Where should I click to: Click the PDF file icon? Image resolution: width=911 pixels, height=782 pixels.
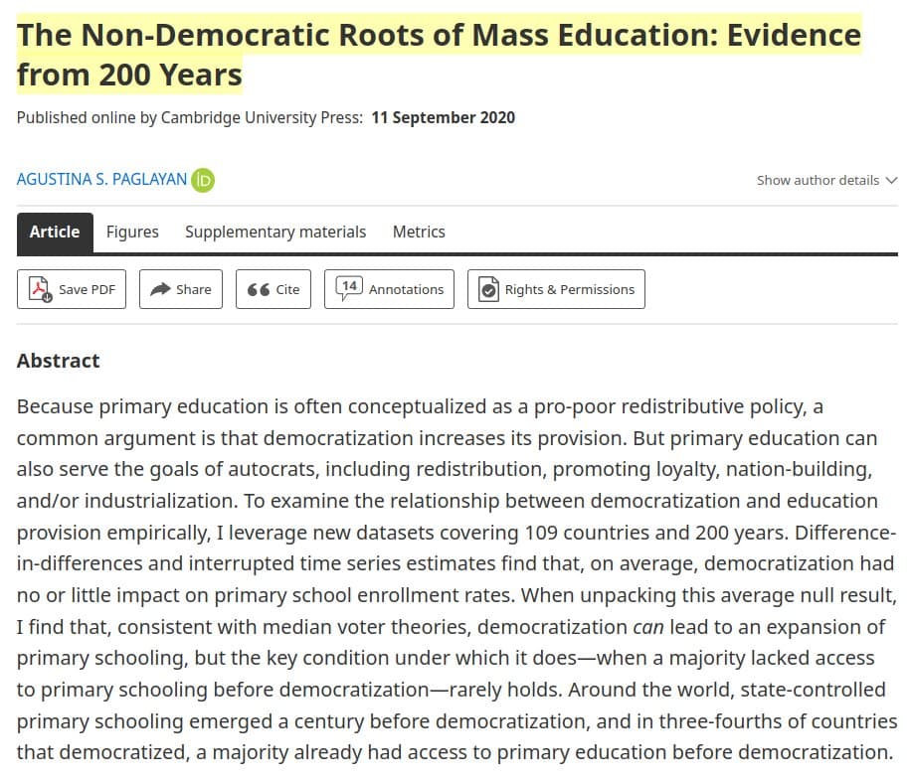41,289
